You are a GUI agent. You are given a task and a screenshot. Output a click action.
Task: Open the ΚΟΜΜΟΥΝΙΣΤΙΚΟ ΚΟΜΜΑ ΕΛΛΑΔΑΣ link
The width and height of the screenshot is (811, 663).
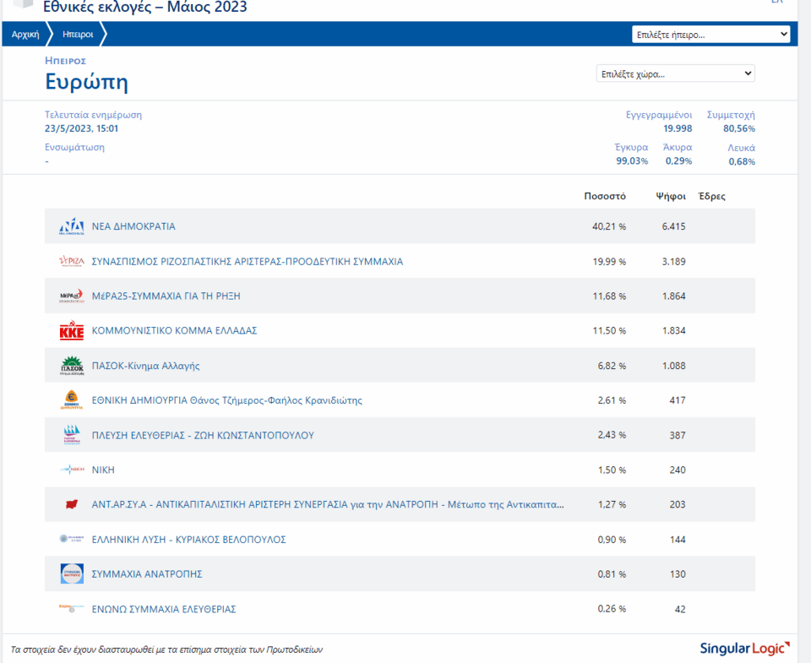(174, 331)
